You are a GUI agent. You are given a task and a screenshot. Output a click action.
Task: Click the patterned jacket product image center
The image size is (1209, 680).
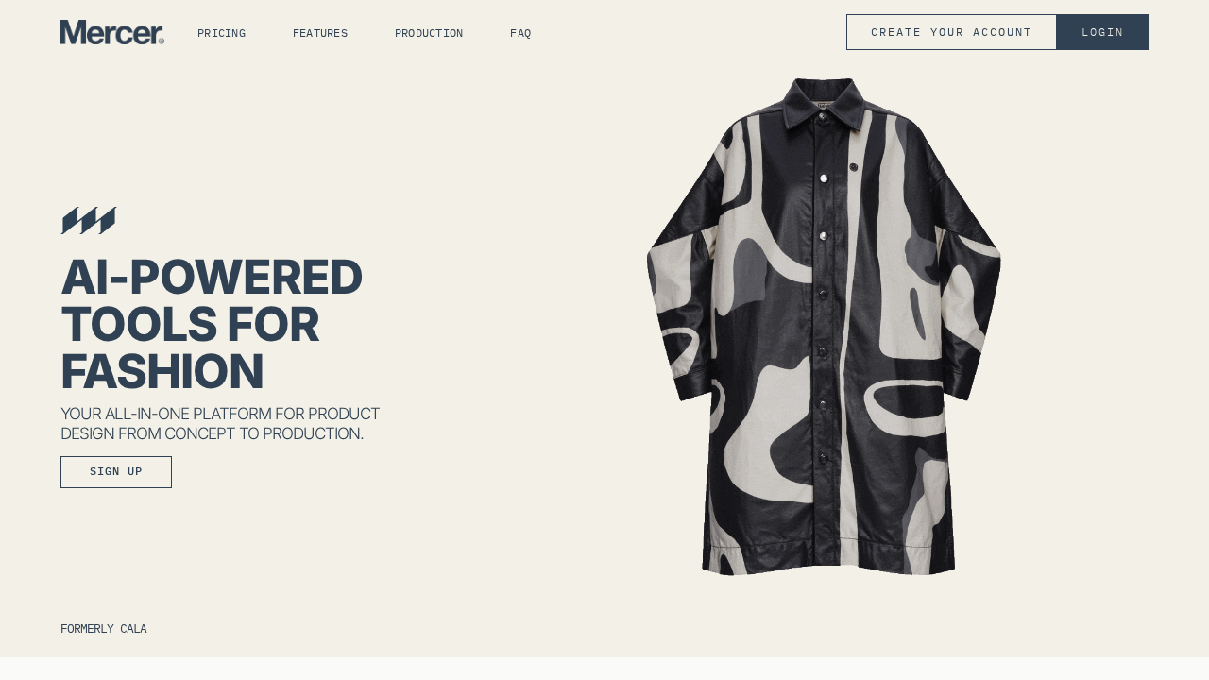pyautogui.click(x=824, y=327)
